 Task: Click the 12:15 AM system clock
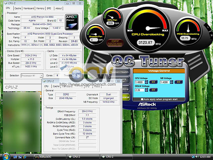(x=205, y=157)
